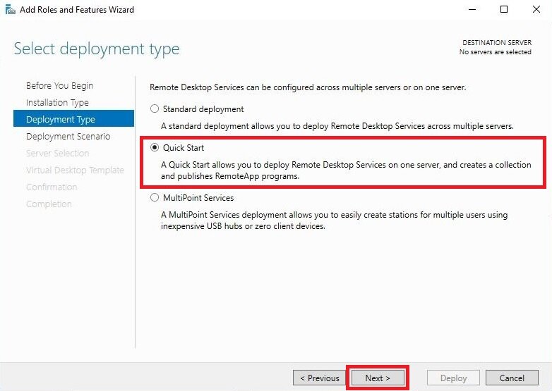
Task: Close the Add Roles wizard window
Action: tap(536, 9)
